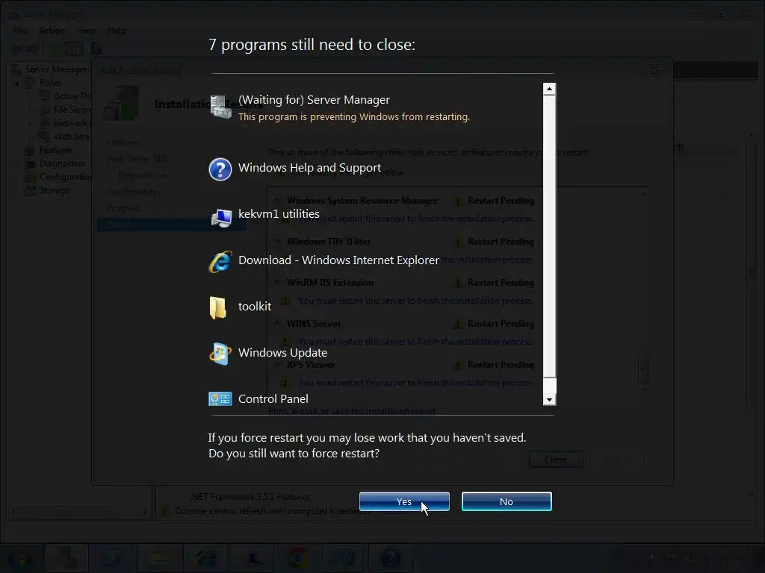Viewport: 765px width, 573px height.
Task: Click 'This program is preventing Windows from restarting.'
Action: [353, 117]
